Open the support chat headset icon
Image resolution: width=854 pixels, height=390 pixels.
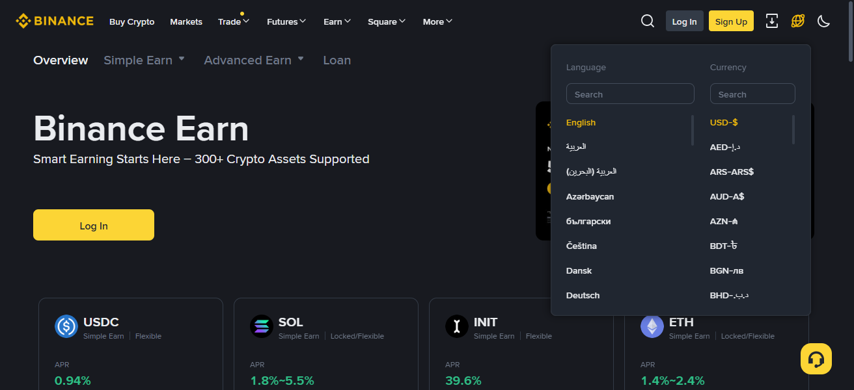click(816, 359)
